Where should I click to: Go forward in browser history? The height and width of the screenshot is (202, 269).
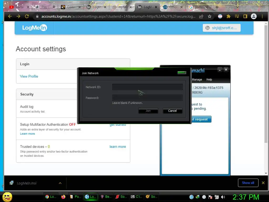[18, 16]
